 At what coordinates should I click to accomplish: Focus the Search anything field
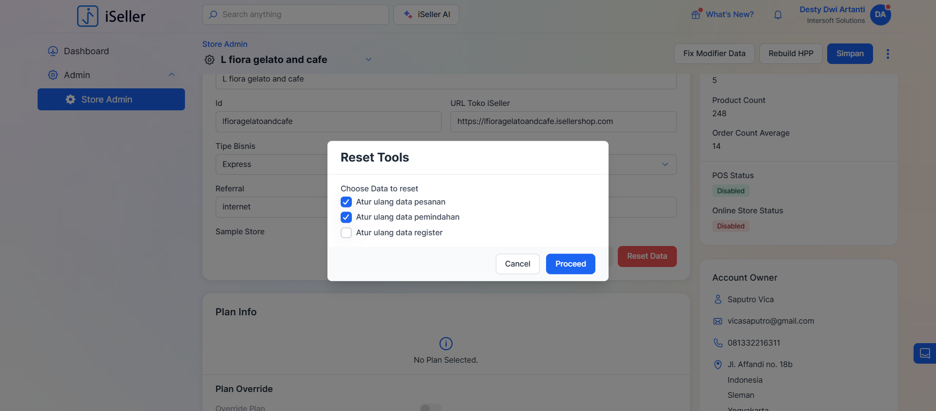[295, 15]
